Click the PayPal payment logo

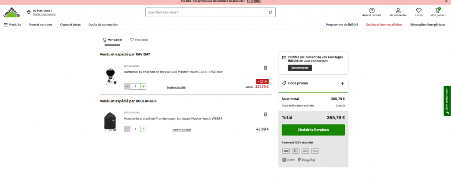(307, 160)
